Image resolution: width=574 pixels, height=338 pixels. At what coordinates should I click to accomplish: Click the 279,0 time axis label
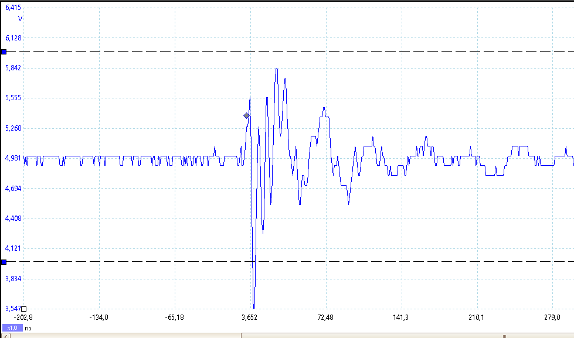point(552,317)
